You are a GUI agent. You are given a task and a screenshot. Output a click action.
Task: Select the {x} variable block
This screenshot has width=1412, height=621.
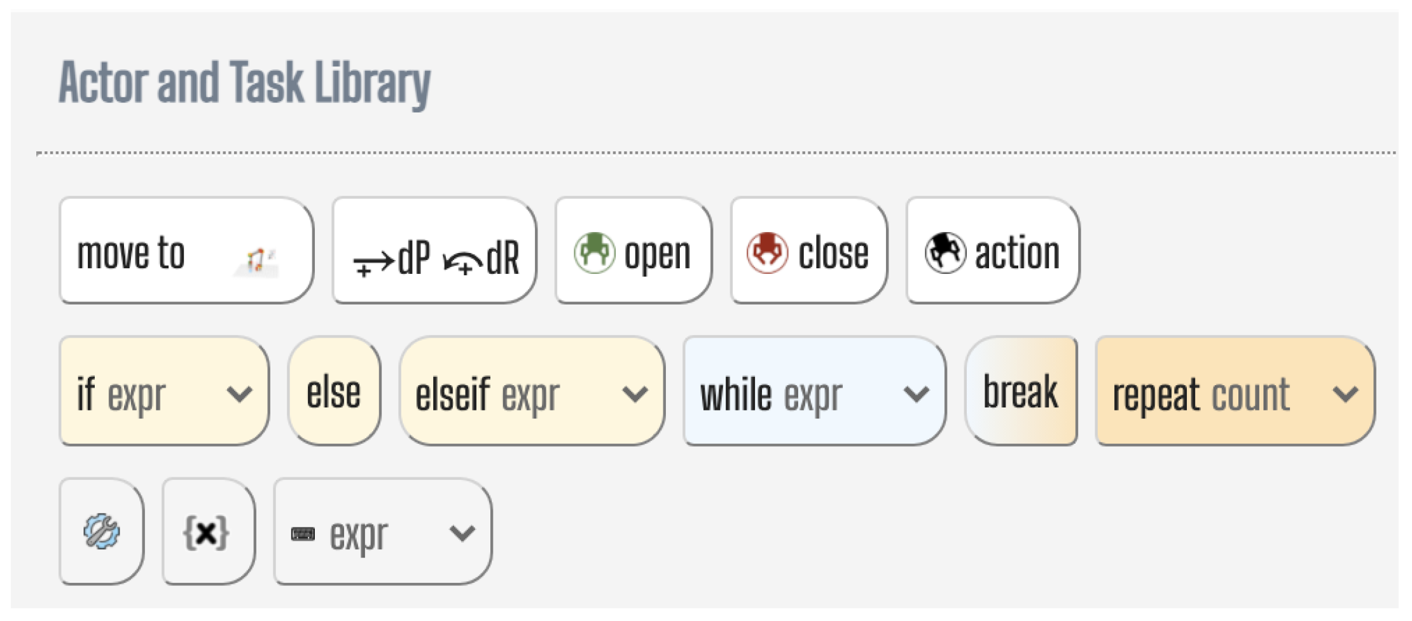coord(207,531)
